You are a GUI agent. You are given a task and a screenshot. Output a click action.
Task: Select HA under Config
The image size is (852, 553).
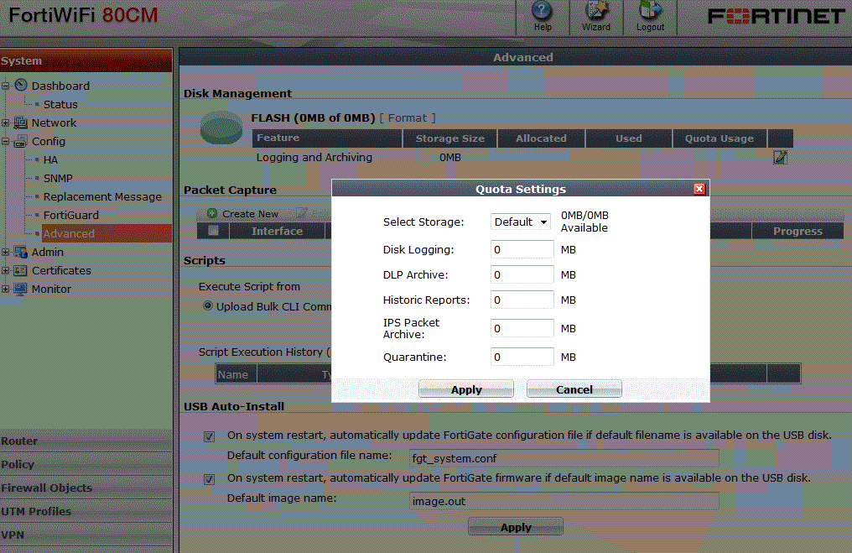(50, 160)
